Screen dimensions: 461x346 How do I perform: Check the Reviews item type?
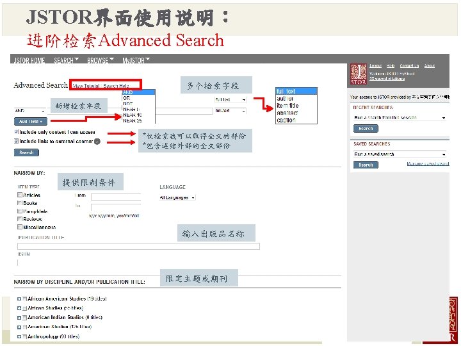pyautogui.click(x=20, y=219)
